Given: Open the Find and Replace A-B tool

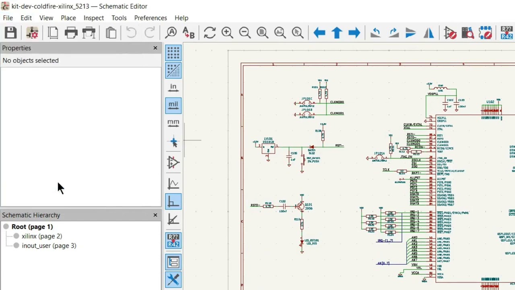Looking at the screenshot, I should pyautogui.click(x=188, y=33).
